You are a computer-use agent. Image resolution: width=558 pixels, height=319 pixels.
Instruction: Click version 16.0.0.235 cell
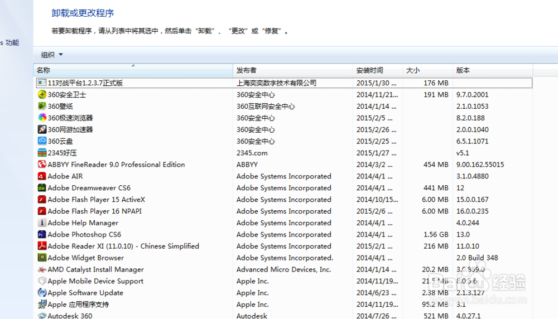(472, 211)
